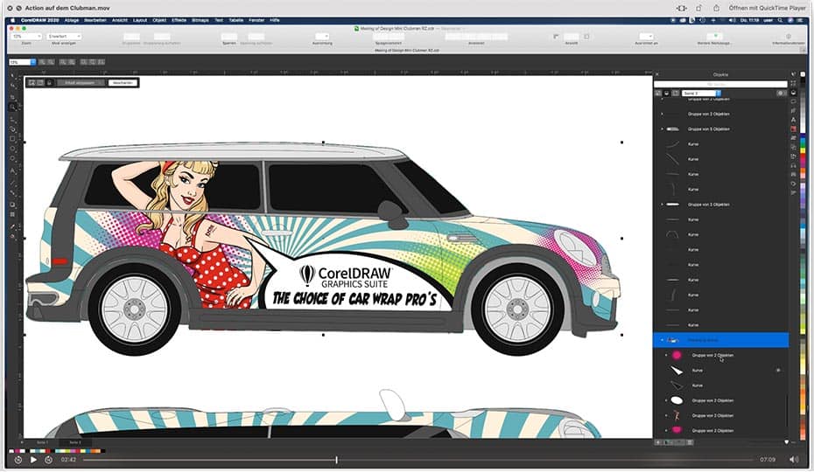Skip forward in the video player
The width and height of the screenshot is (814, 472).
coord(48,460)
